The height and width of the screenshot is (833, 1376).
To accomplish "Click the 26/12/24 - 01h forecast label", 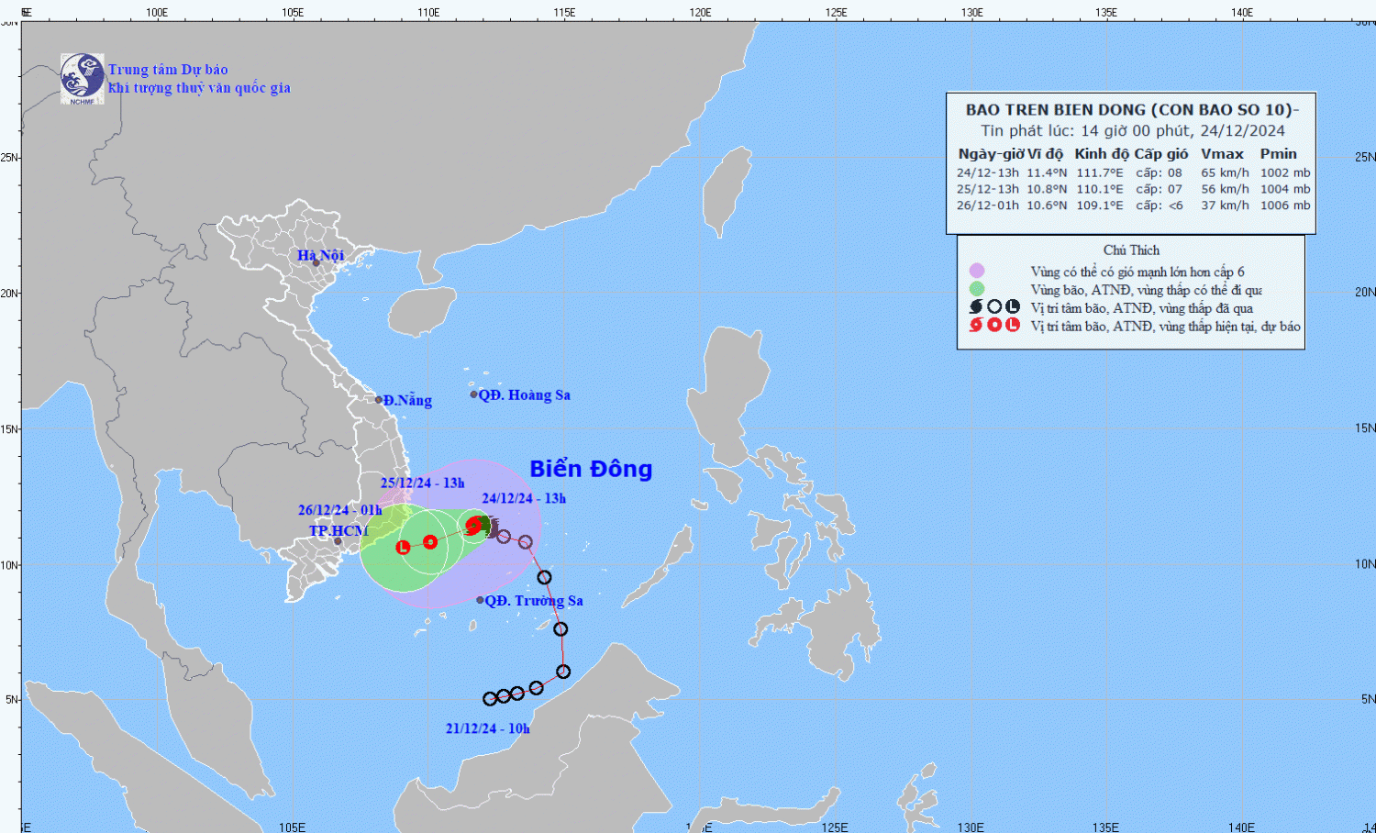I will 339,510.
